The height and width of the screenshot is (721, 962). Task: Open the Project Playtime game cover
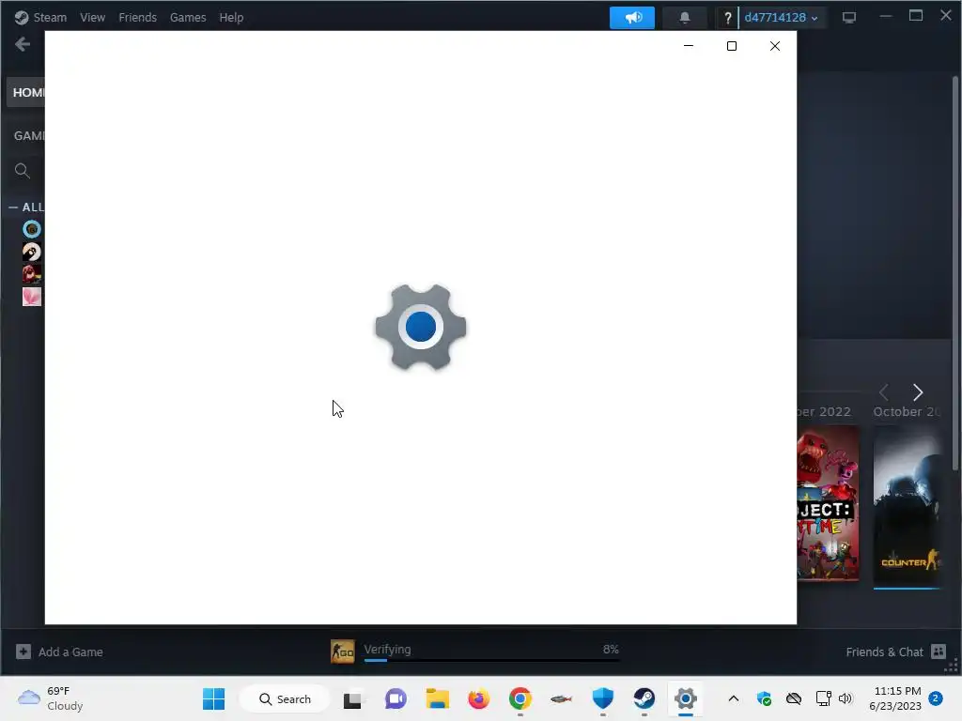click(x=828, y=503)
